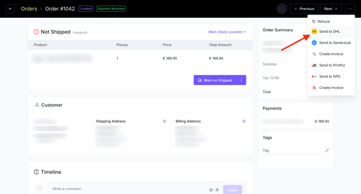Open the Main Stock Location dropdown
The width and height of the screenshot is (361, 194).
[227, 32]
